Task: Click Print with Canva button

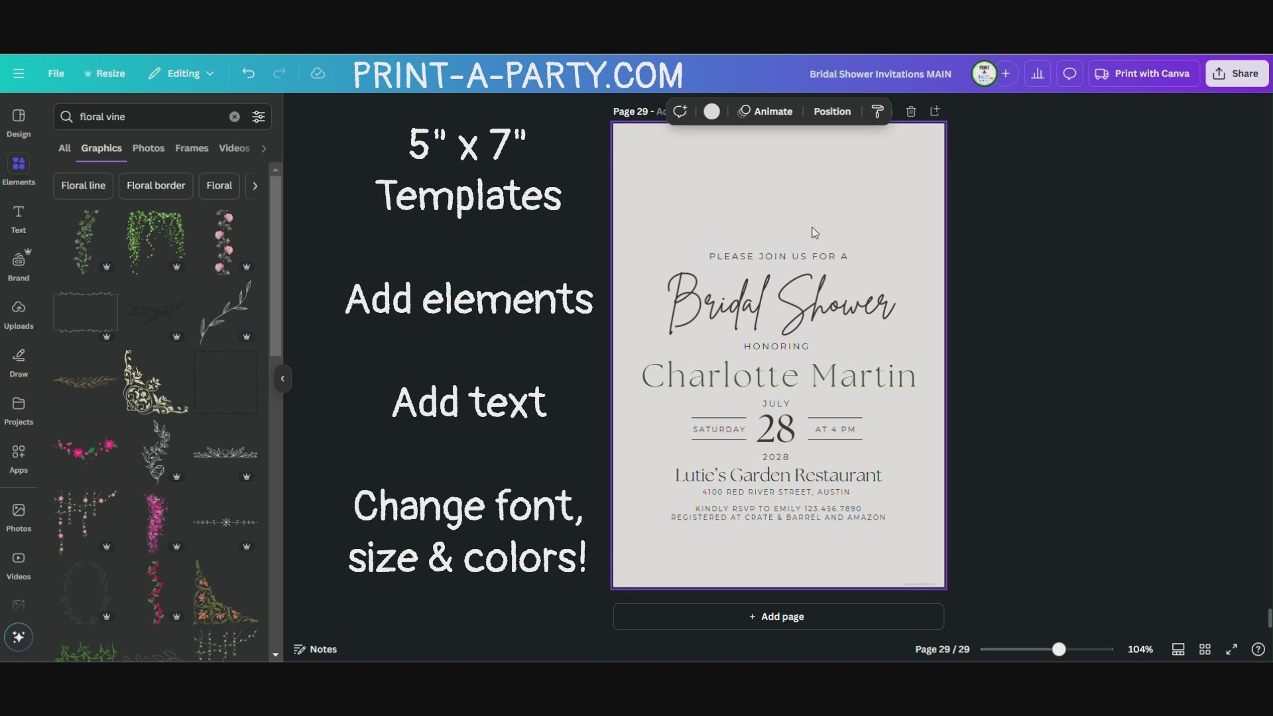Action: pyautogui.click(x=1143, y=74)
